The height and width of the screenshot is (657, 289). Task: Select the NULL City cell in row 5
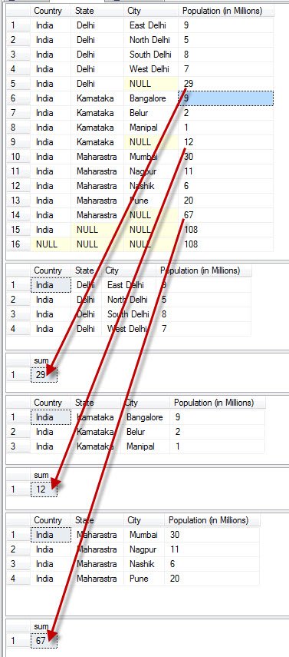pos(152,84)
